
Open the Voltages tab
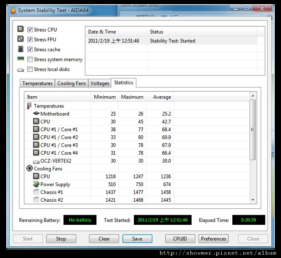pyautogui.click(x=100, y=83)
